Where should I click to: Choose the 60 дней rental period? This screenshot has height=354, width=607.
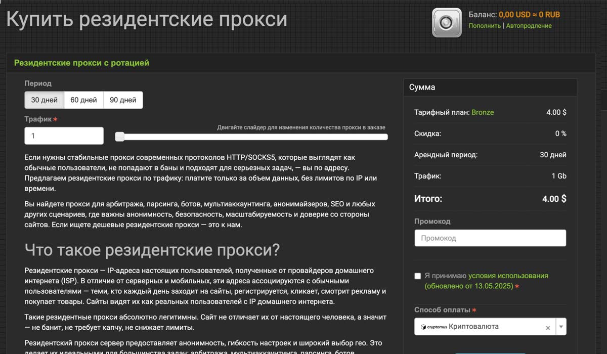83,100
